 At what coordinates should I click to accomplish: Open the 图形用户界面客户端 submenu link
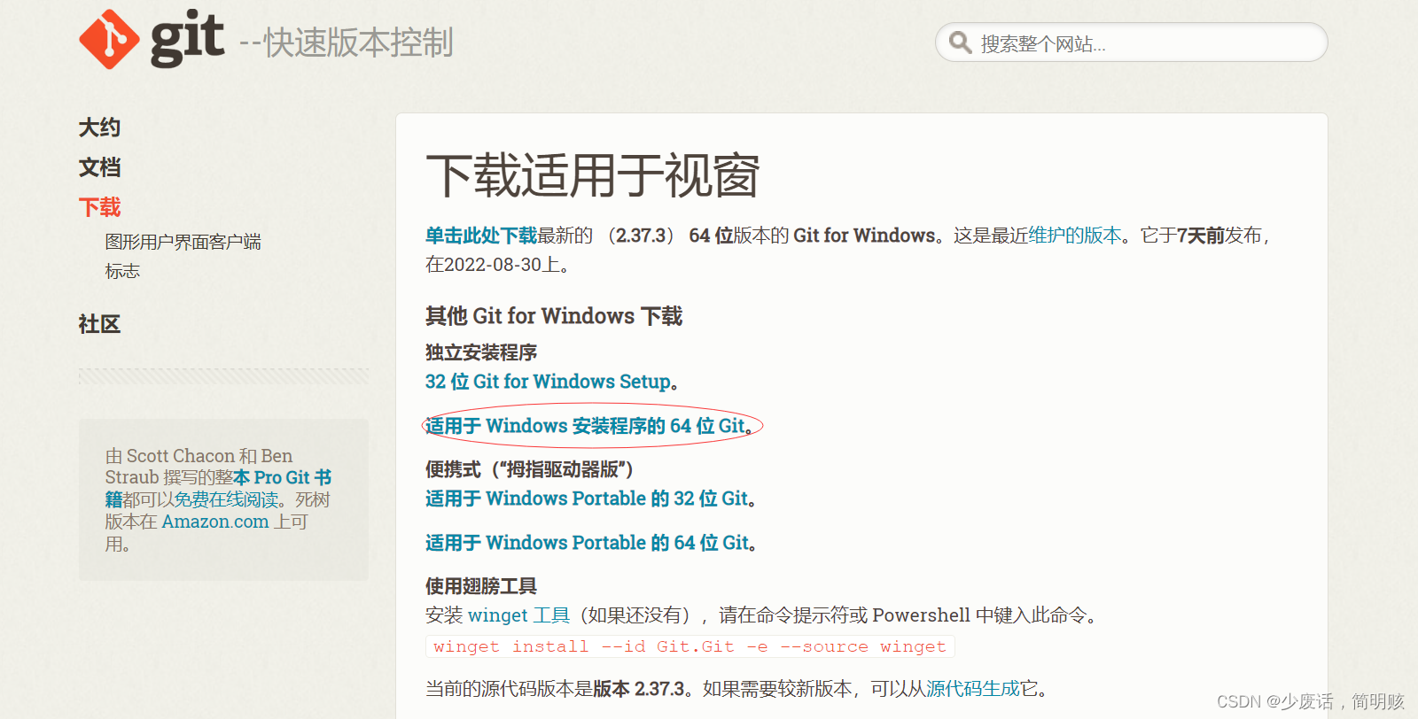click(x=183, y=242)
